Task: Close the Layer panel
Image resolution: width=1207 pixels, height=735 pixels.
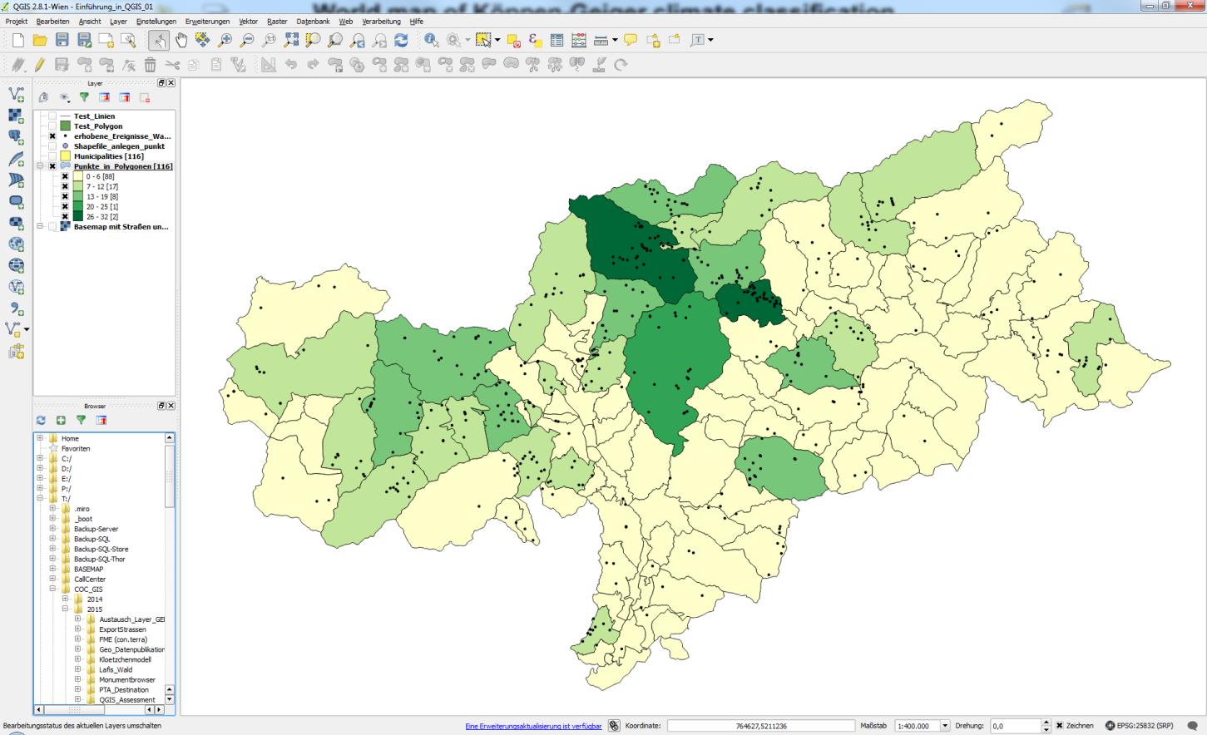Action: pos(171,83)
